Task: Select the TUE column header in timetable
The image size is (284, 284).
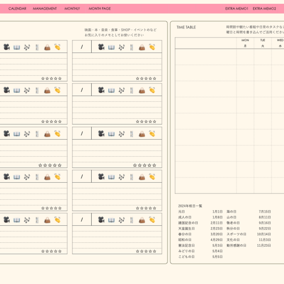Action: tap(263, 43)
